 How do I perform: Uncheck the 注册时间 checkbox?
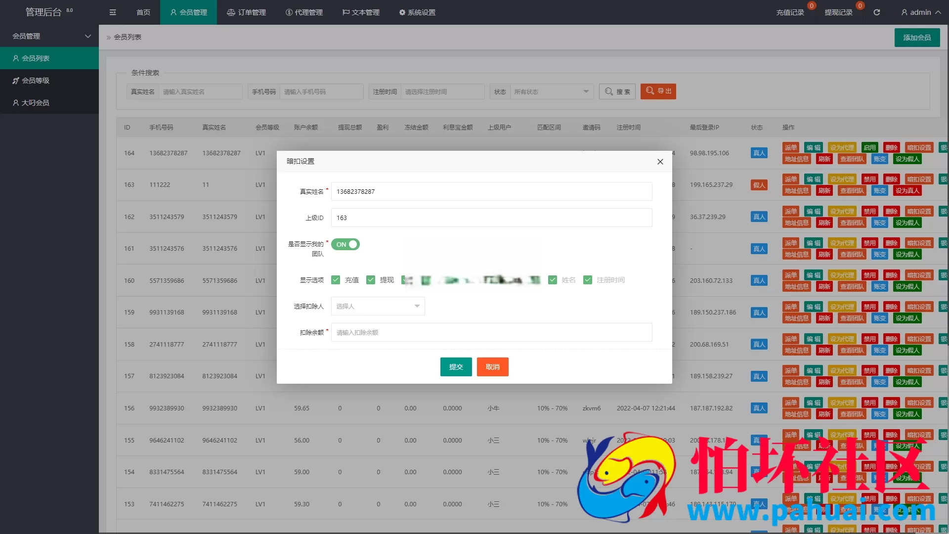588,280
